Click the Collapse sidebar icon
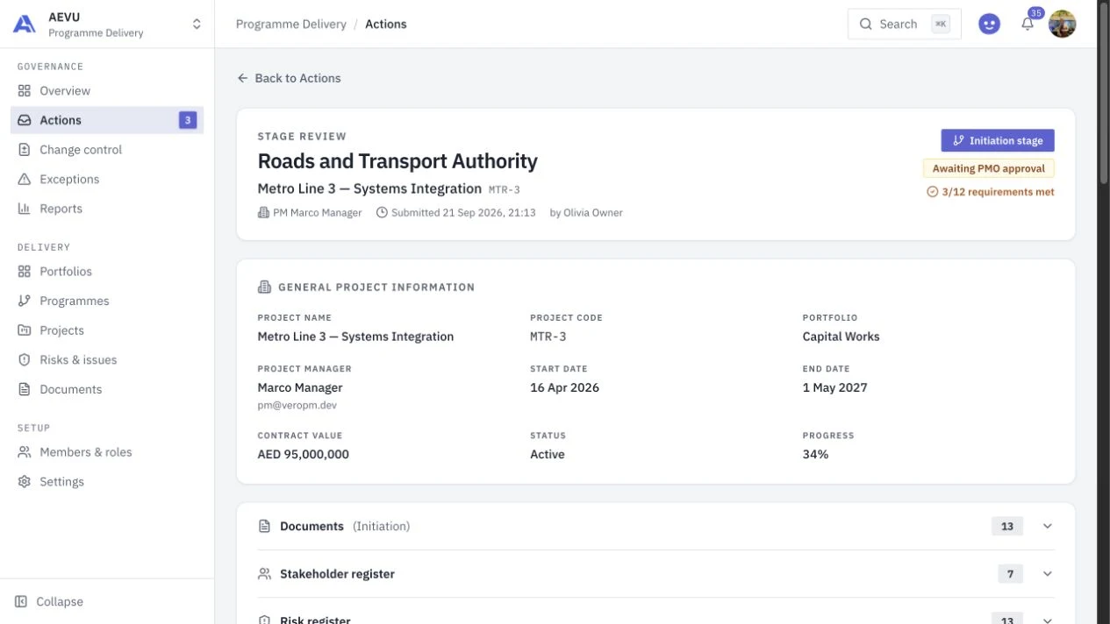The image size is (1110, 624). (21, 602)
